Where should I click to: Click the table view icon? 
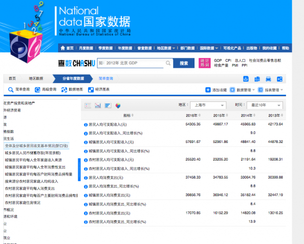coord(88,105)
